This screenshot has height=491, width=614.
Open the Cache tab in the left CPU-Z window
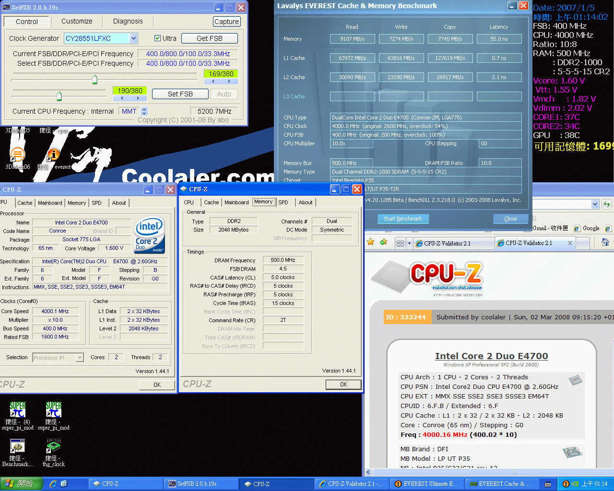click(x=25, y=203)
